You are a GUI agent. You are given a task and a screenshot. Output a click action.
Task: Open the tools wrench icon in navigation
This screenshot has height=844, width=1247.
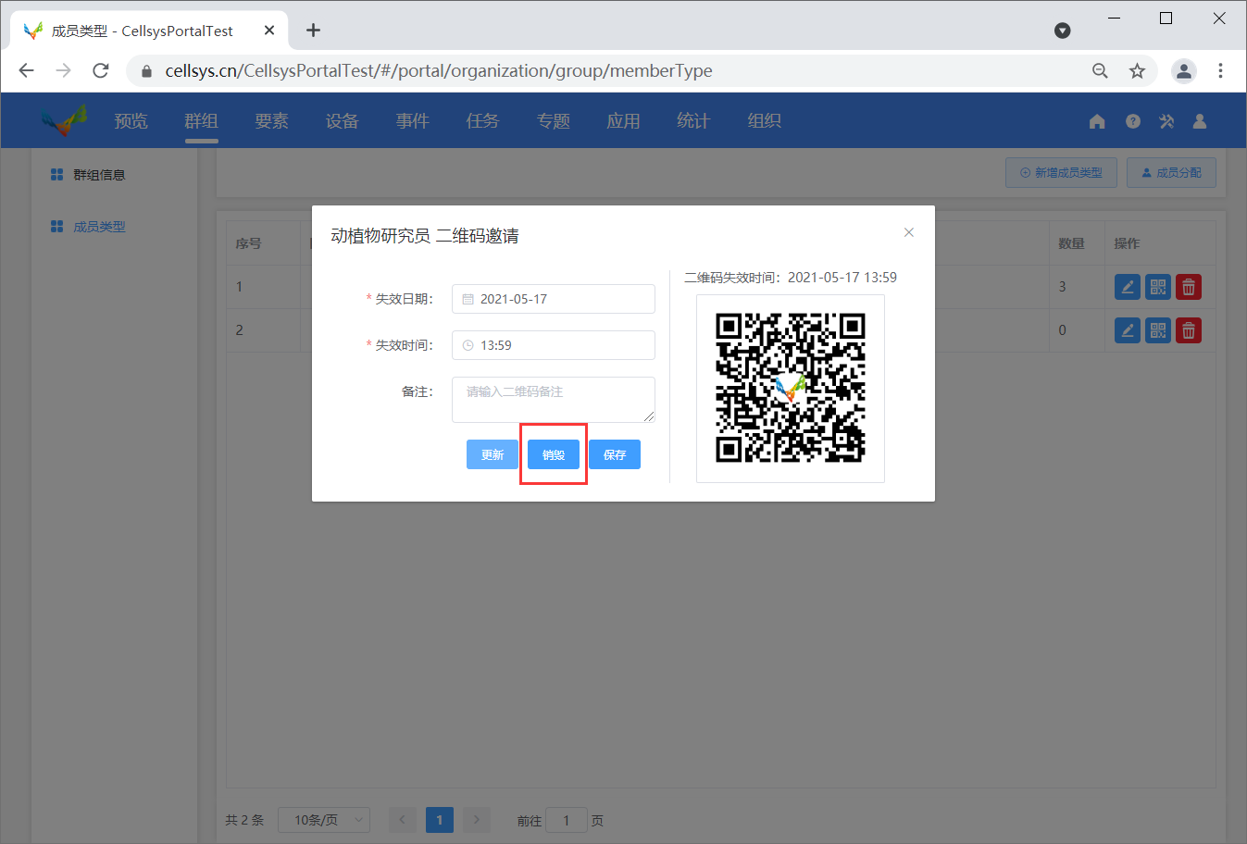pyautogui.click(x=1166, y=121)
